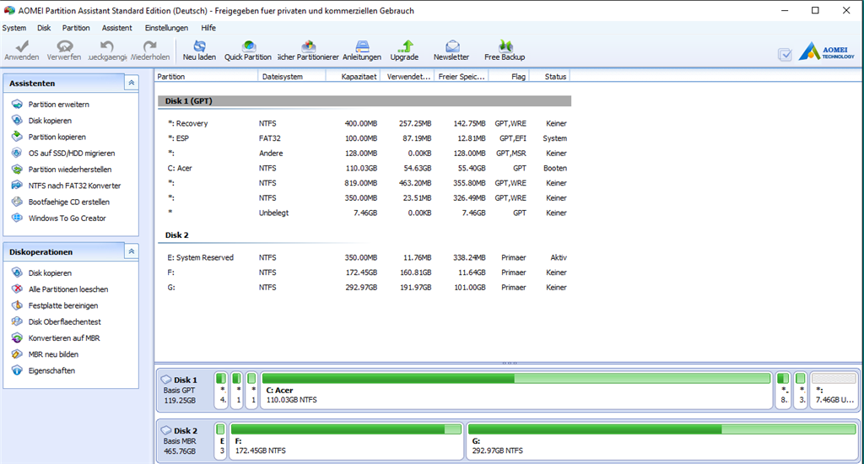The height and width of the screenshot is (464, 864).
Task: Click the AOMEI Technology logo
Action: 827,52
